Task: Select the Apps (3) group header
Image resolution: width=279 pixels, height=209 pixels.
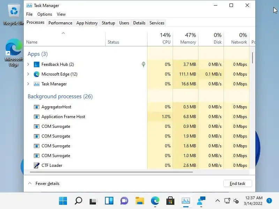Action: point(38,54)
